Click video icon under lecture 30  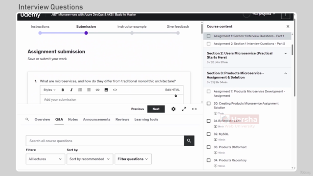[x=215, y=113]
